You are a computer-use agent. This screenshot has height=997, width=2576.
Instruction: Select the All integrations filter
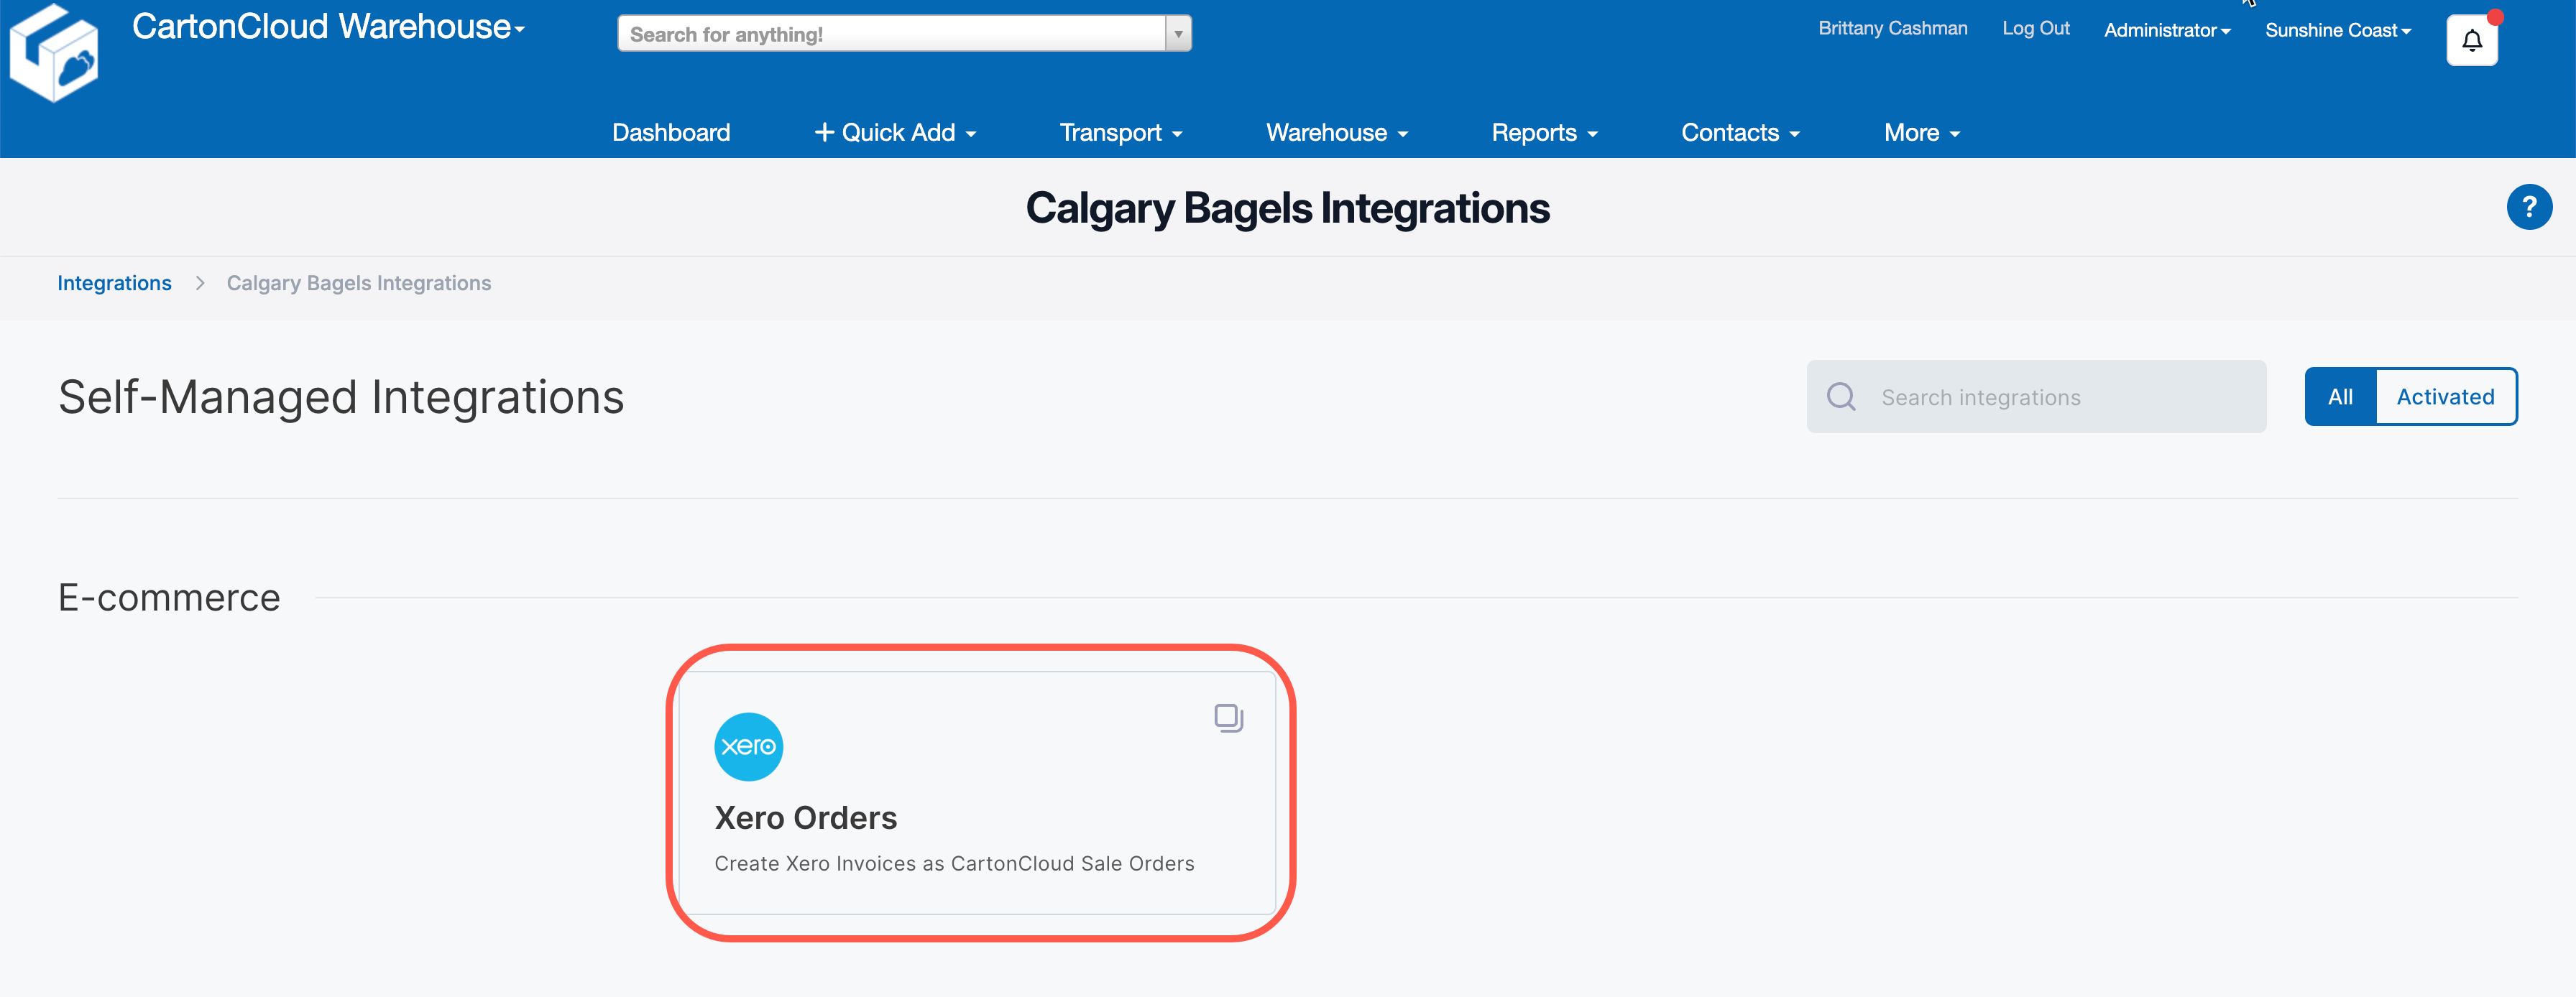[x=2341, y=396]
